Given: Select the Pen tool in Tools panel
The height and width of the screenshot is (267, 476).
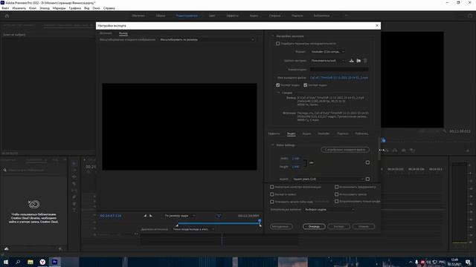Looking at the screenshot, I should (74, 197).
